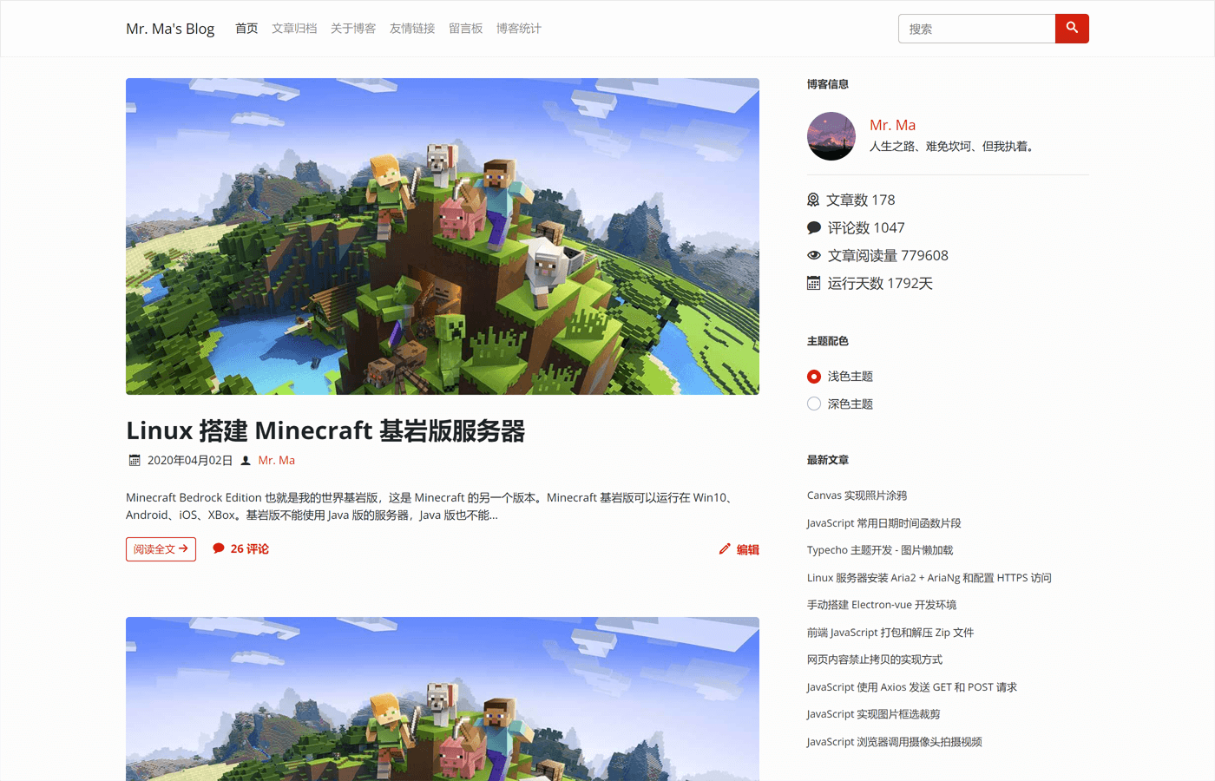The width and height of the screenshot is (1215, 781).
Task: Click the comment bubble icon beside 26 评论
Action: coord(219,548)
